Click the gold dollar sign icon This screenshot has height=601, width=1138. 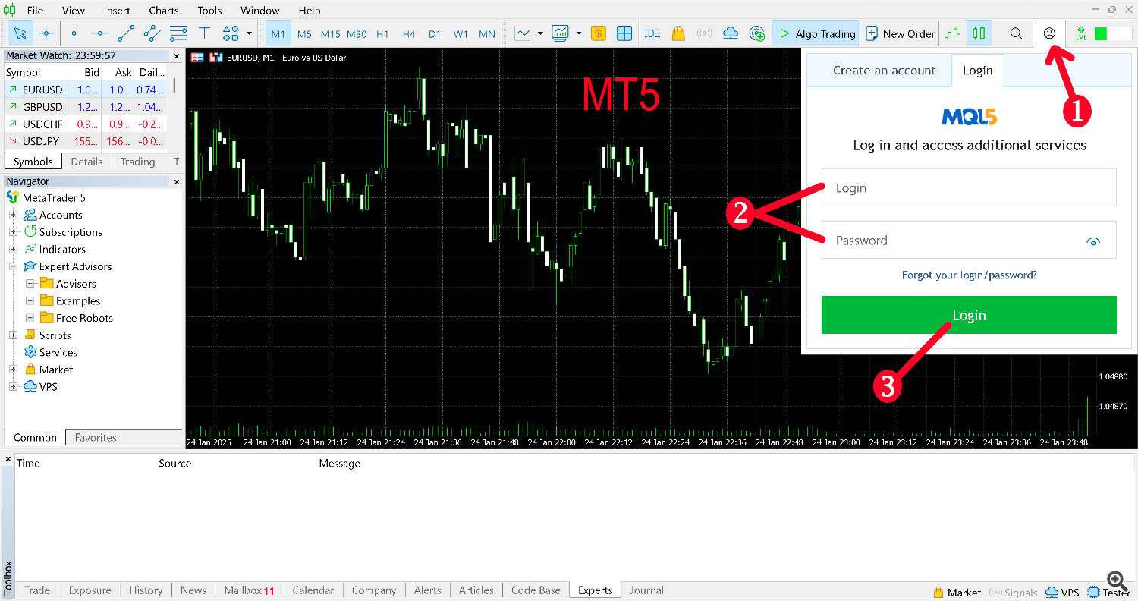(599, 33)
